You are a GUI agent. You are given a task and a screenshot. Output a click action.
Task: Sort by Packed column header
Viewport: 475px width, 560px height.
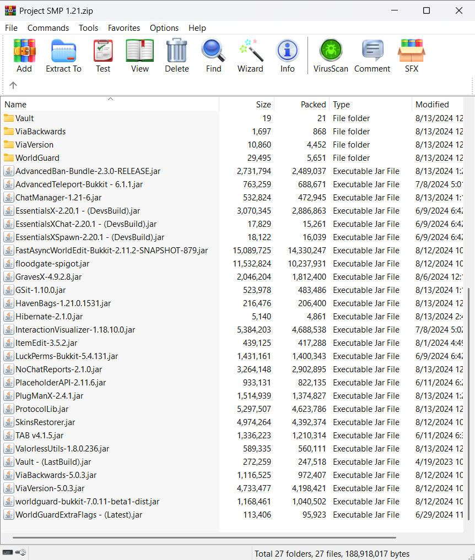coord(301,104)
